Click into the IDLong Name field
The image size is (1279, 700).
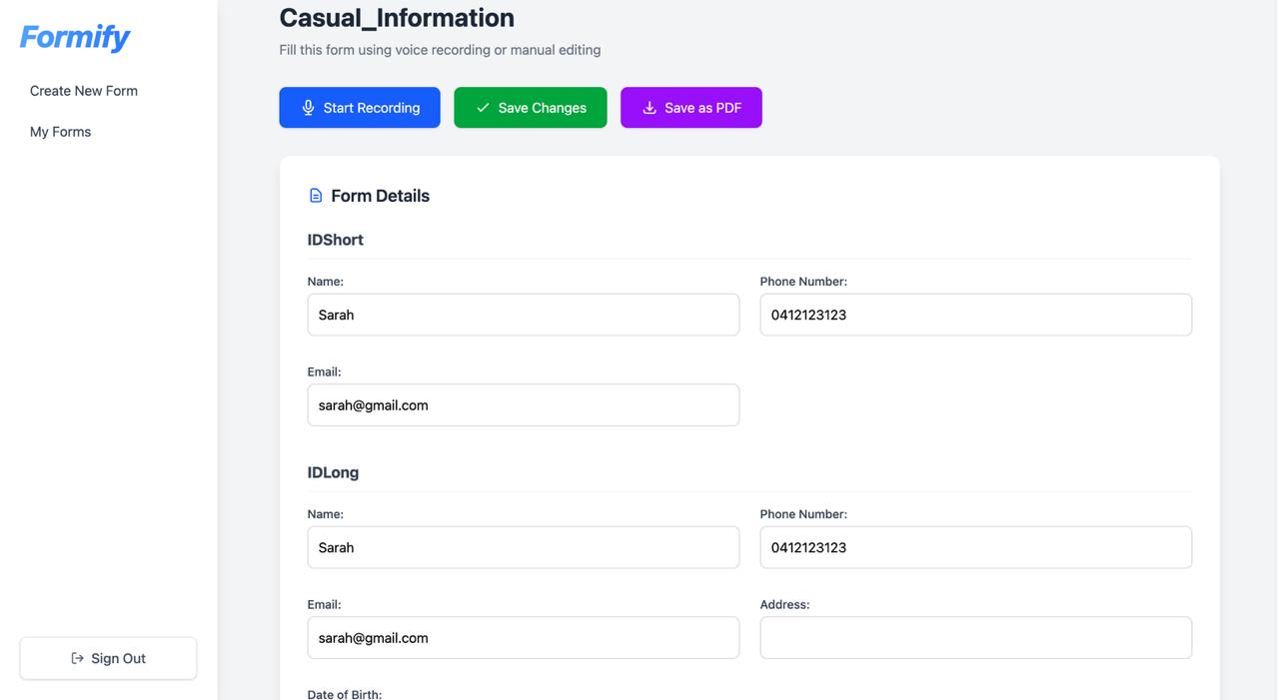click(523, 547)
